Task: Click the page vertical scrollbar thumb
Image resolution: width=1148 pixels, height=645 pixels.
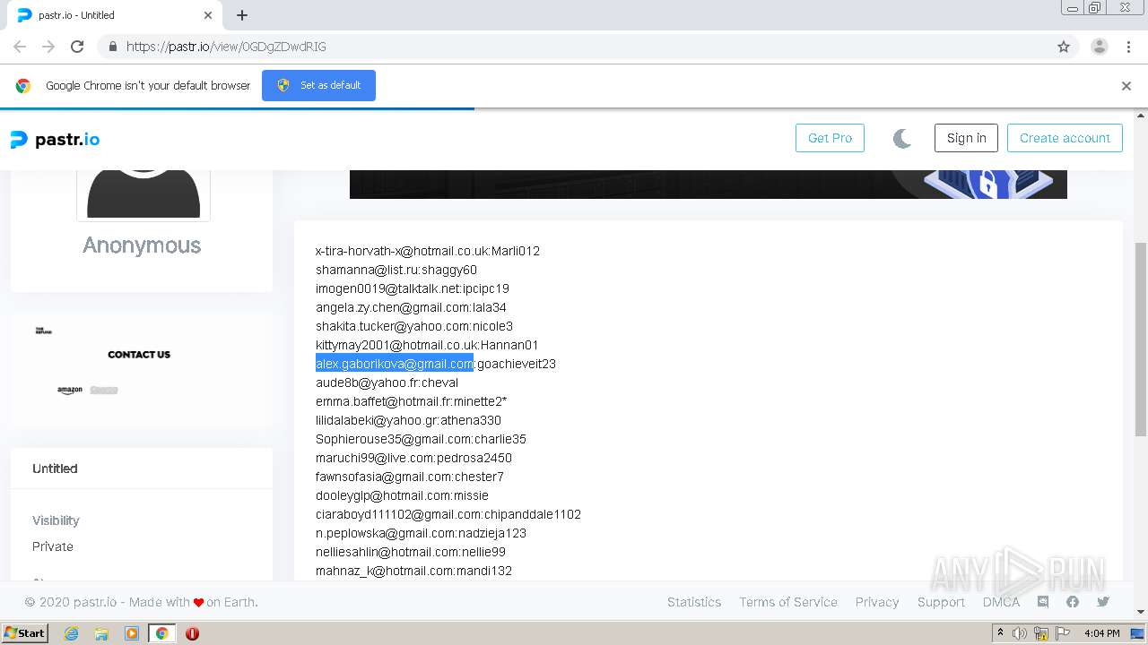Action: (x=1141, y=340)
